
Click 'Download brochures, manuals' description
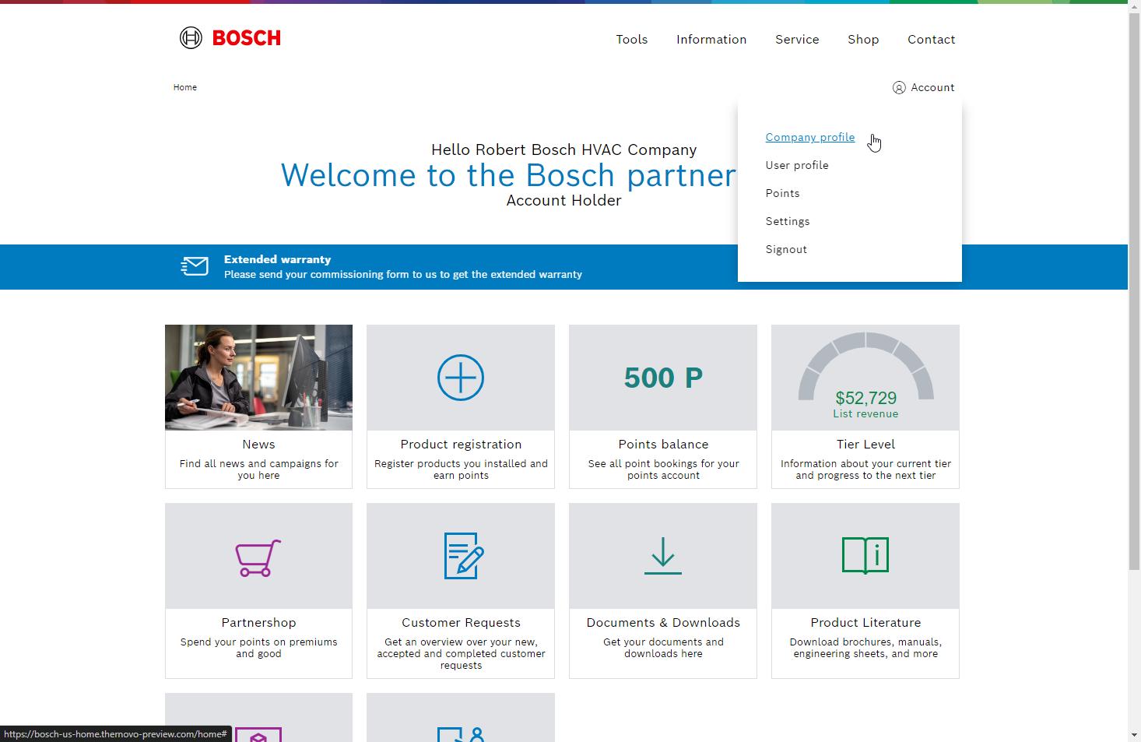tap(865, 648)
